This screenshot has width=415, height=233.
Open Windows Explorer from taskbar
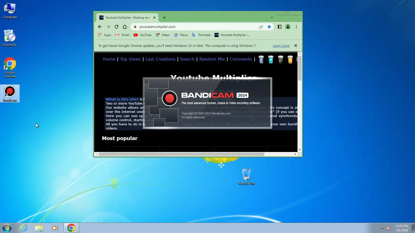tap(39, 228)
